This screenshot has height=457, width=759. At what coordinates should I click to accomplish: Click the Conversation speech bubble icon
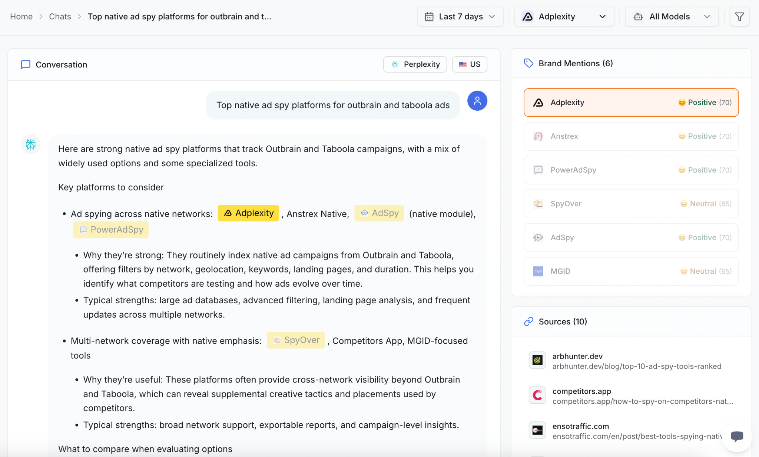[26, 64]
